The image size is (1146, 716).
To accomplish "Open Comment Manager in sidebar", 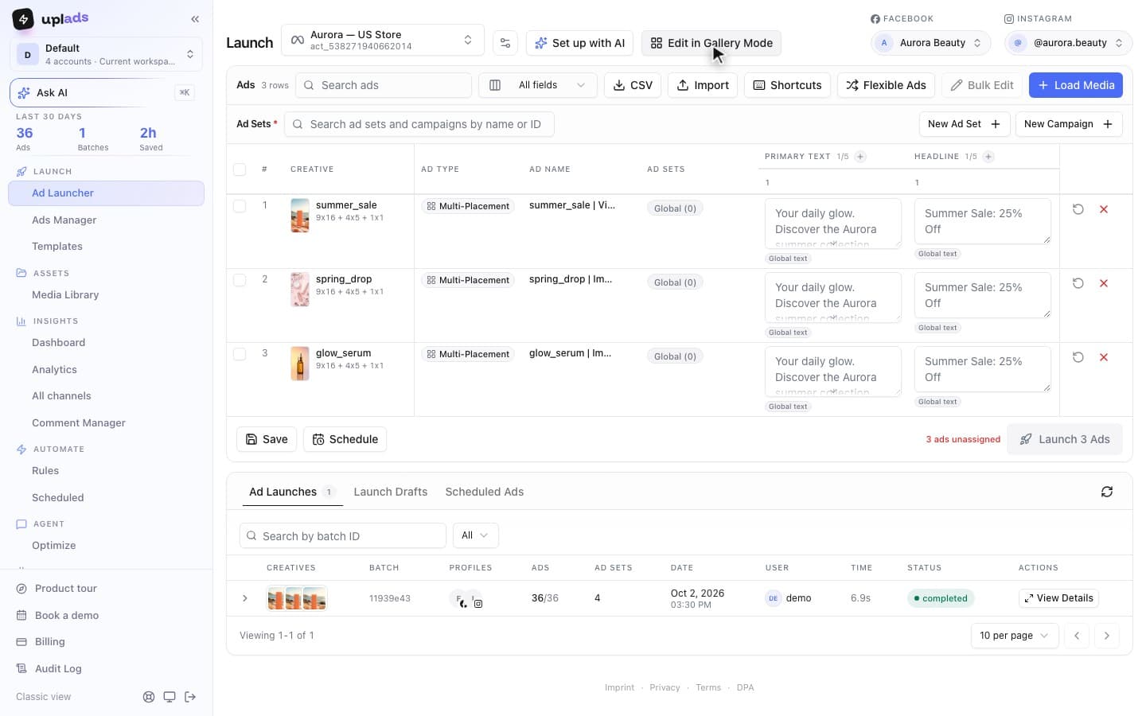I will [x=79, y=423].
